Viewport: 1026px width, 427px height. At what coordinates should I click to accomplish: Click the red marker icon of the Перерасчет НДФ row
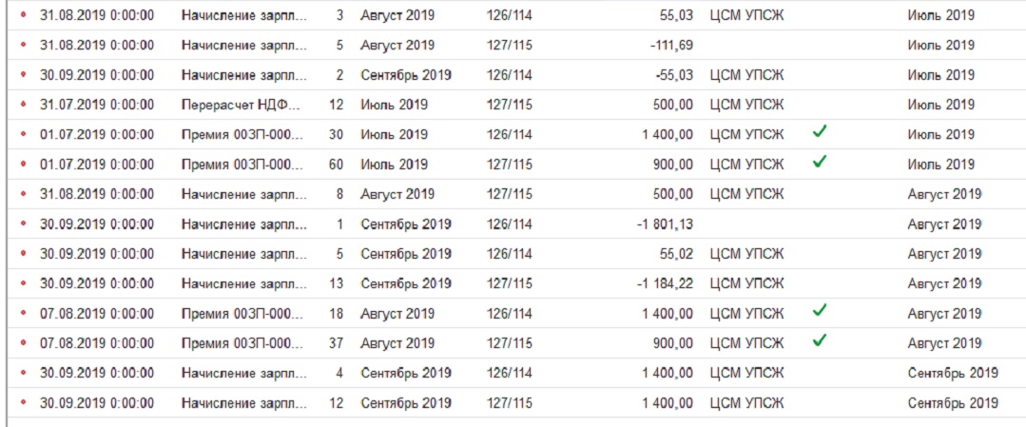[24, 105]
